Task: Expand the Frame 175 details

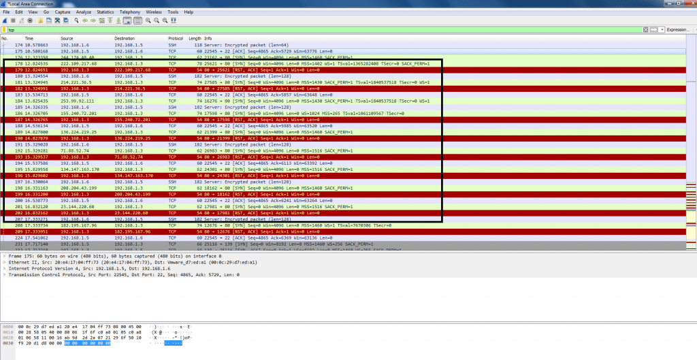Action: (x=5, y=257)
